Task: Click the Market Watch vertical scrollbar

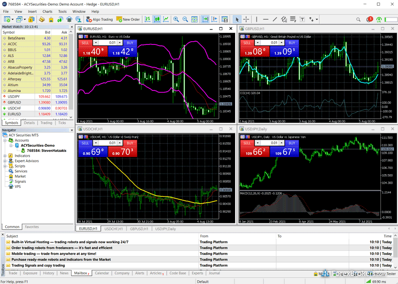Action: pyautogui.click(x=71, y=75)
